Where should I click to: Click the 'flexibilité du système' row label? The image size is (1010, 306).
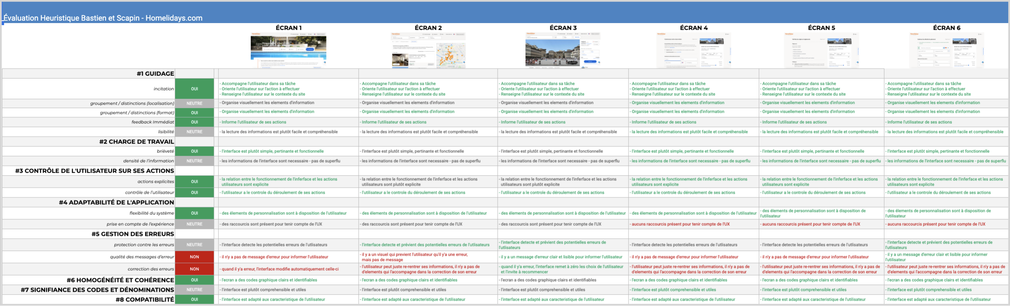tap(152, 213)
